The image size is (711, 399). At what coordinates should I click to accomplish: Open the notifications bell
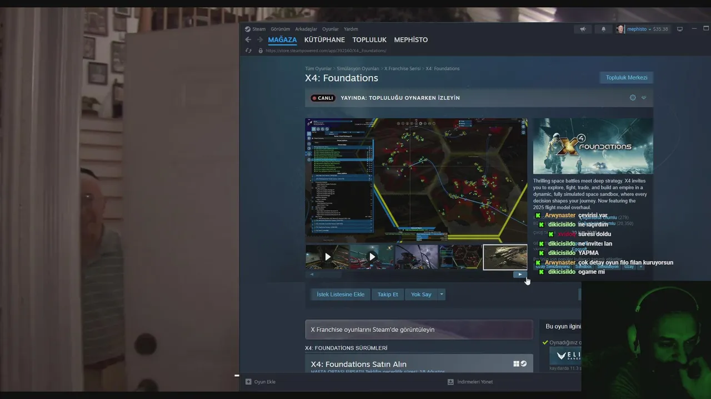pos(604,29)
